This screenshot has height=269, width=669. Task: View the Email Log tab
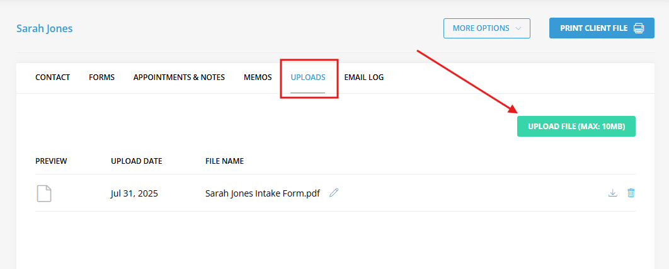click(x=364, y=77)
